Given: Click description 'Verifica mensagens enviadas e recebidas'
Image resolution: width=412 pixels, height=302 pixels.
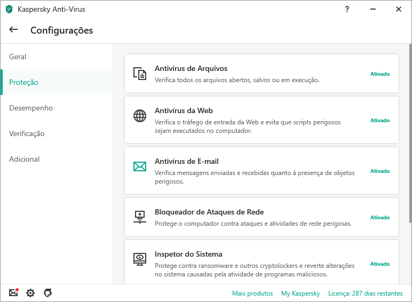Looking at the screenshot, I should pos(255,177).
